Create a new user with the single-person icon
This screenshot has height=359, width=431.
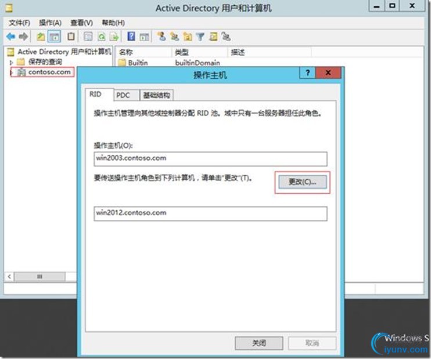tap(161, 36)
